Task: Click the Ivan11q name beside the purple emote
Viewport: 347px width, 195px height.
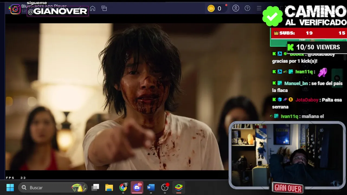Action: click(x=304, y=72)
